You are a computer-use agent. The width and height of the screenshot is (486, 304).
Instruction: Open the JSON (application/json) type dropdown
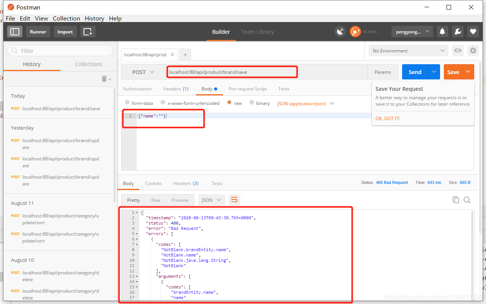(x=306, y=103)
